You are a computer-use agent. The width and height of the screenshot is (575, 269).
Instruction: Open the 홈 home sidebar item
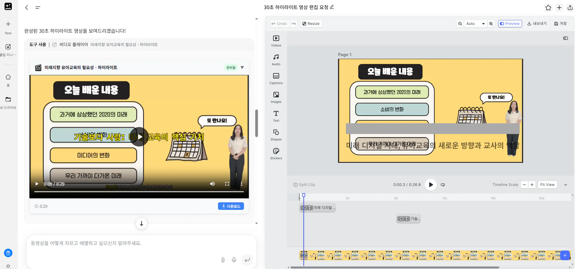pos(8,81)
